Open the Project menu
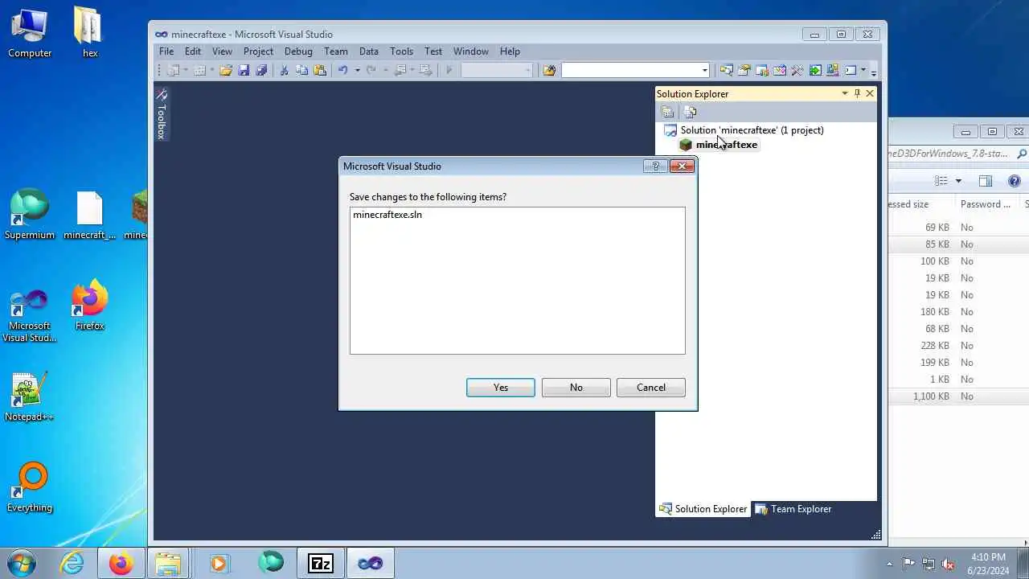1029x579 pixels. pyautogui.click(x=258, y=51)
